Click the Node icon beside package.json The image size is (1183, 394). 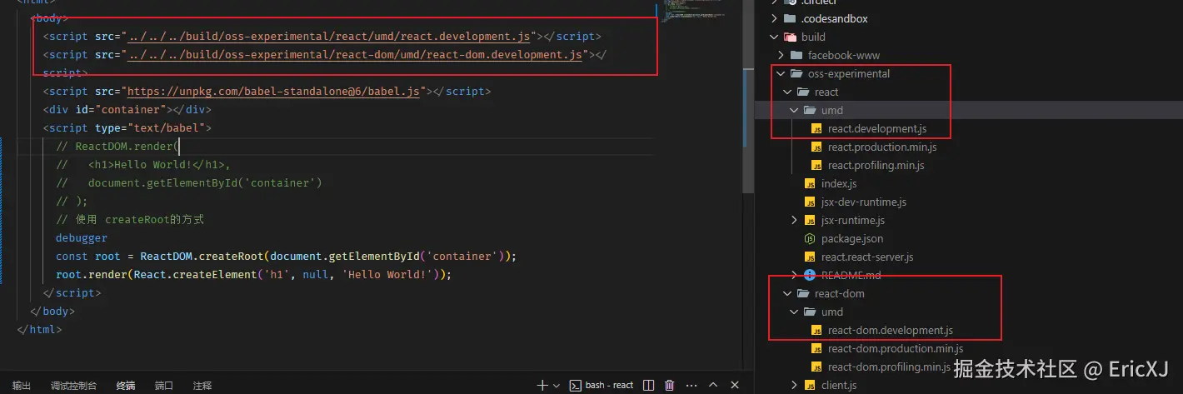pos(810,238)
